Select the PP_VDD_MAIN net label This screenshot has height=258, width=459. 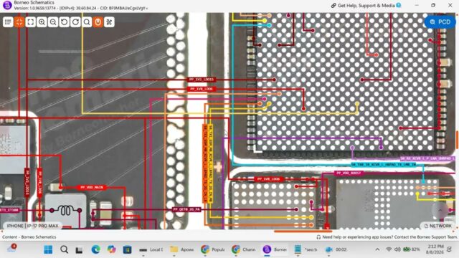pos(92,187)
